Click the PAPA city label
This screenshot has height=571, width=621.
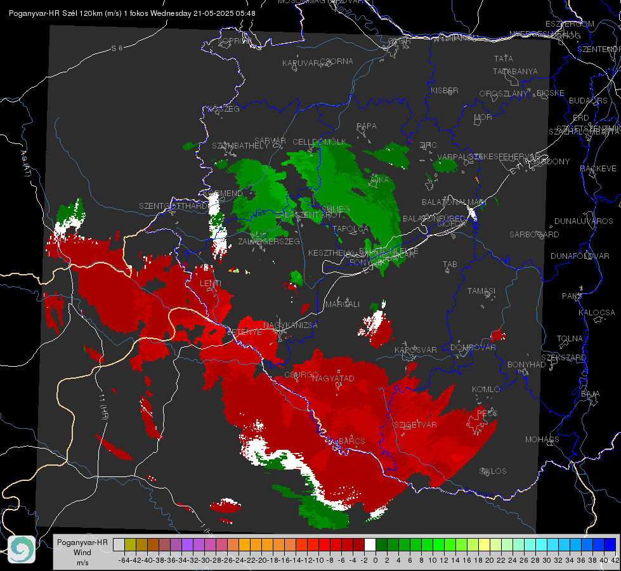coord(367,126)
